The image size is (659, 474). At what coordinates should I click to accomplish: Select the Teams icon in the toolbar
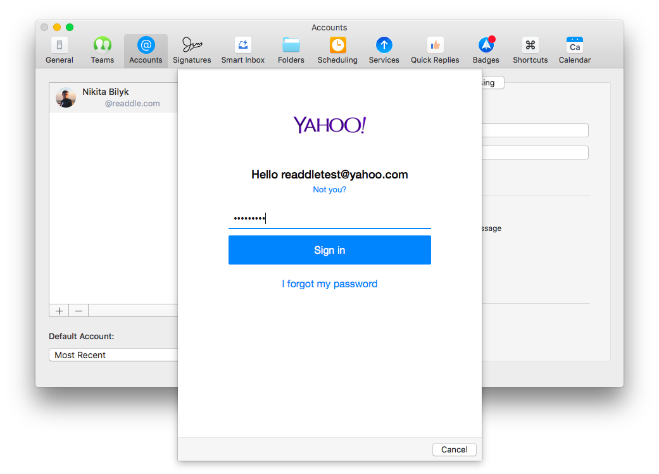point(103,49)
